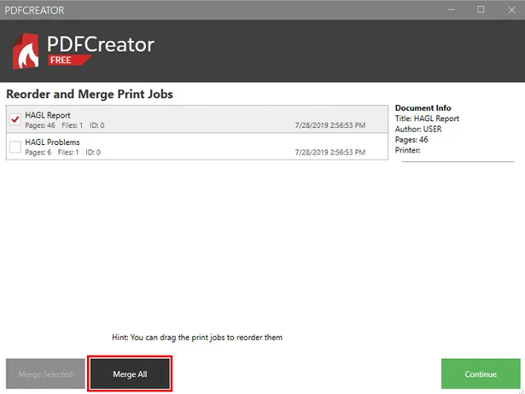Click the Printer: info line
525x394 pixels.
point(408,150)
